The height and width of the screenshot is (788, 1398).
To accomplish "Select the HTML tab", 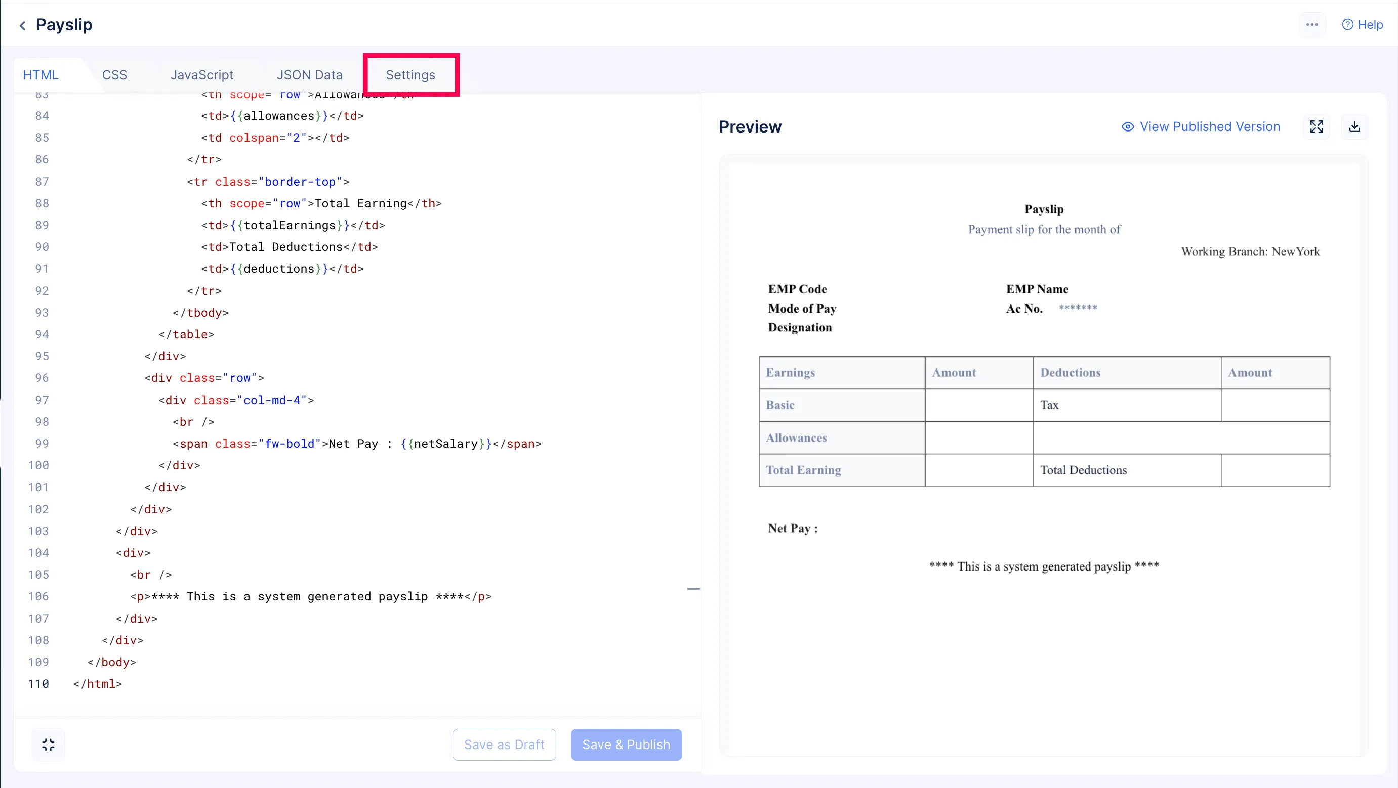I will [39, 74].
